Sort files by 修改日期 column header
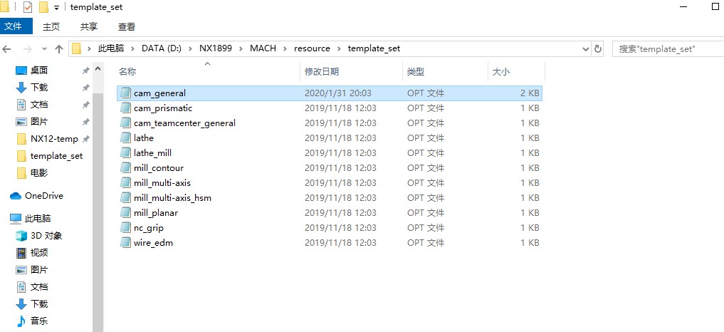 point(322,72)
